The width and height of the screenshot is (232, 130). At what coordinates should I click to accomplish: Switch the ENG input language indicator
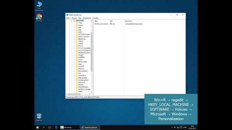point(185,127)
